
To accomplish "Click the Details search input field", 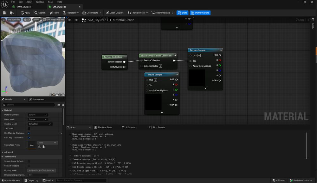I will click(29, 105).
